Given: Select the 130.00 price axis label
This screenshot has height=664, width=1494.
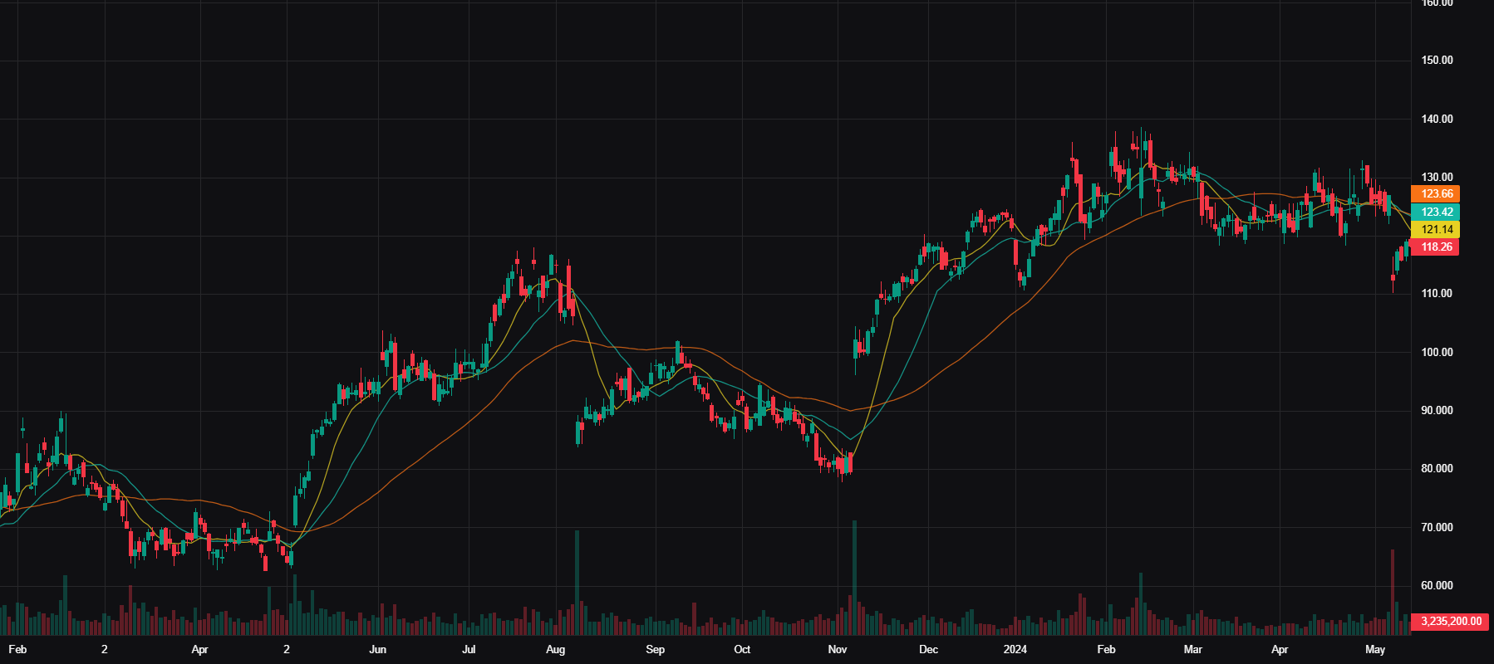Looking at the screenshot, I should pyautogui.click(x=1437, y=177).
